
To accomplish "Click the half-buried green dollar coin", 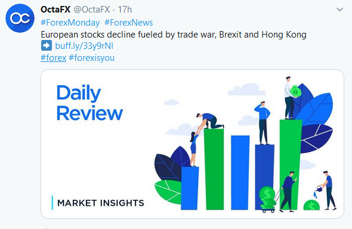I will coord(311,205).
